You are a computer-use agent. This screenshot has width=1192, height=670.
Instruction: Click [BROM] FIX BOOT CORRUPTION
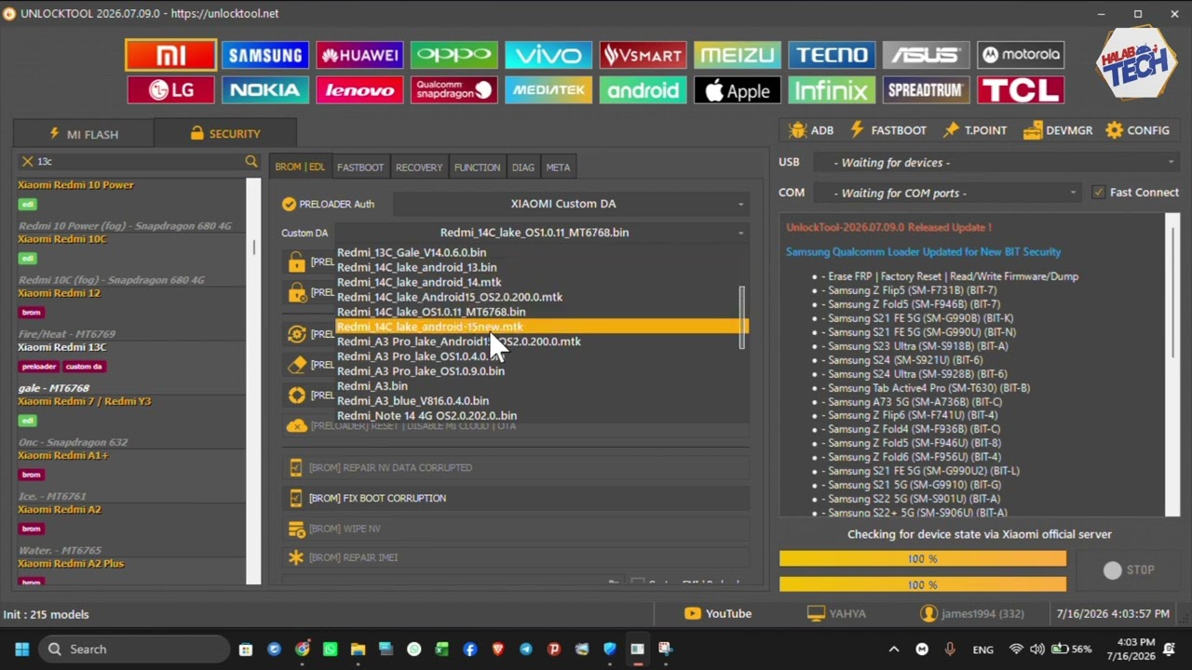[x=516, y=498]
